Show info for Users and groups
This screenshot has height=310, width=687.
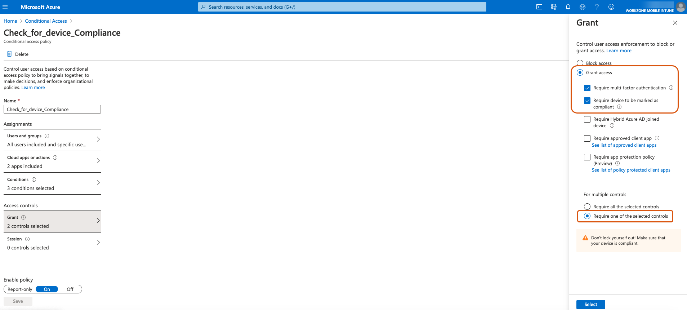point(47,136)
